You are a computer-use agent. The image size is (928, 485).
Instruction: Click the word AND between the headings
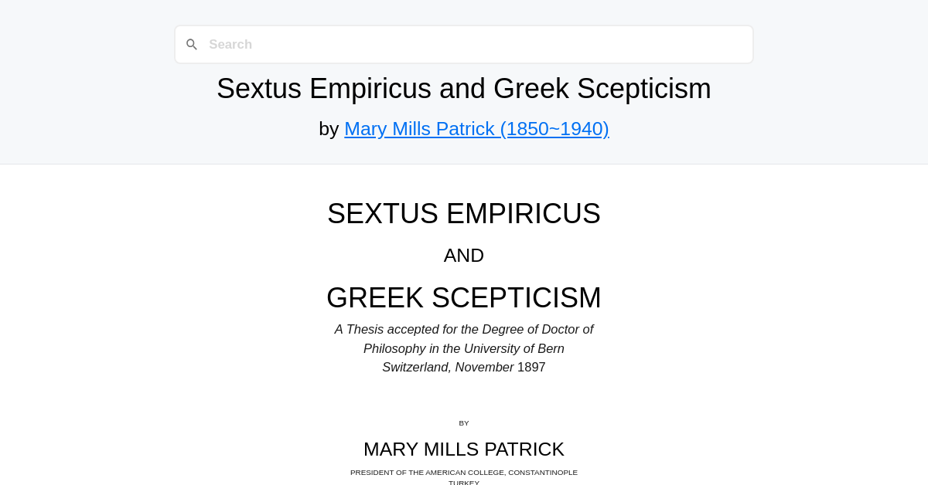coord(464,255)
